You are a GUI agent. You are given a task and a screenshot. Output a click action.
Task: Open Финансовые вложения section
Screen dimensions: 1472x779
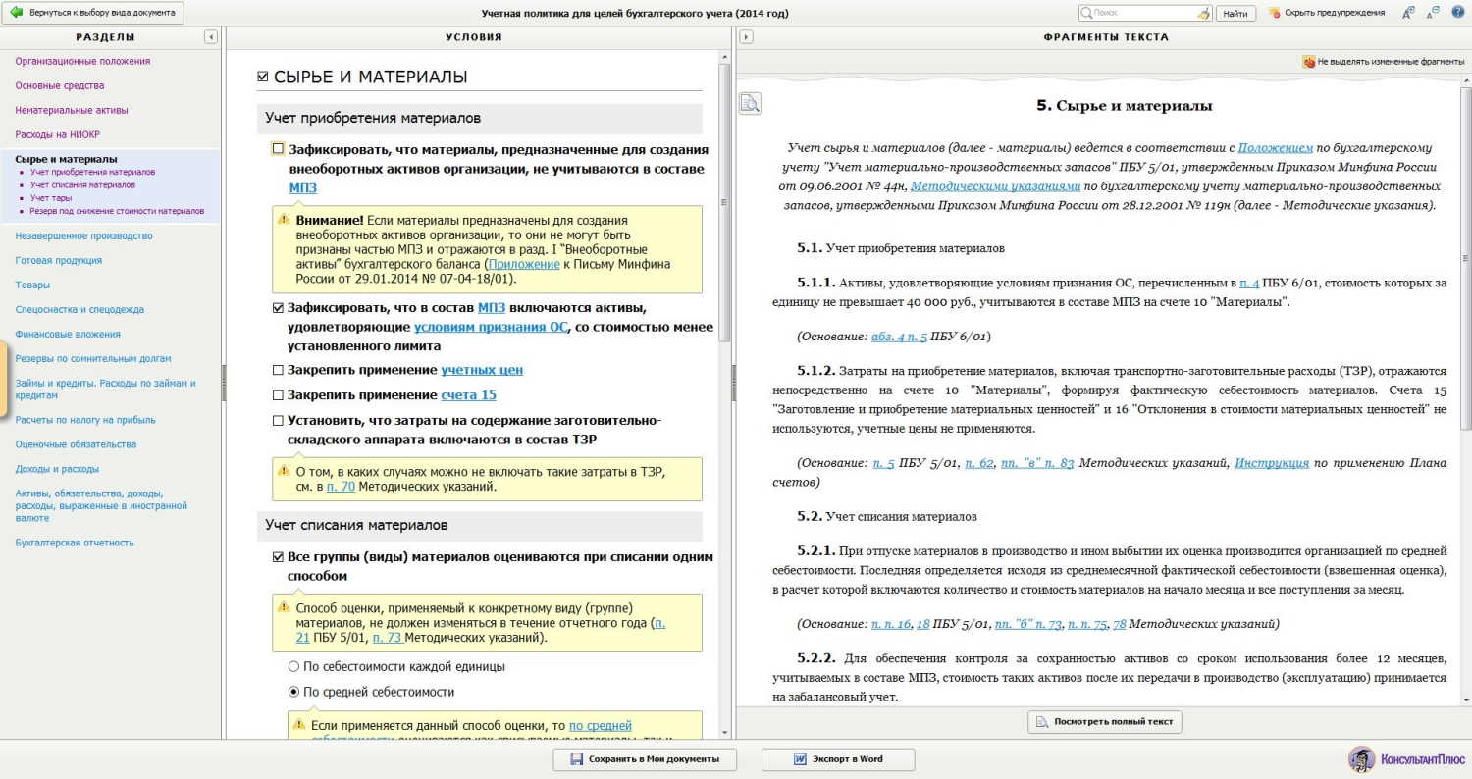(x=68, y=334)
